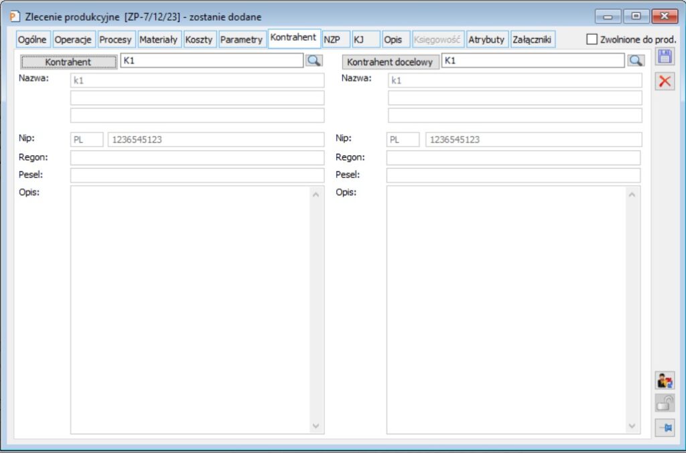This screenshot has width=686, height=453.
Task: Click the right Pesel input field
Action: 513,175
